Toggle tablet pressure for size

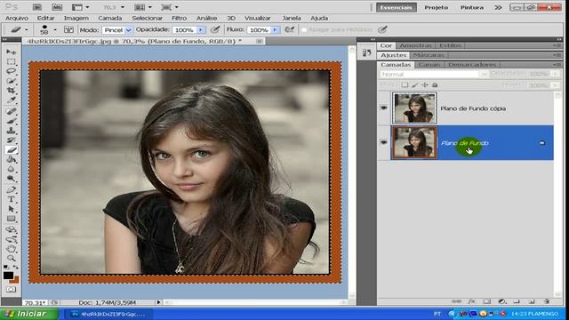[382, 29]
